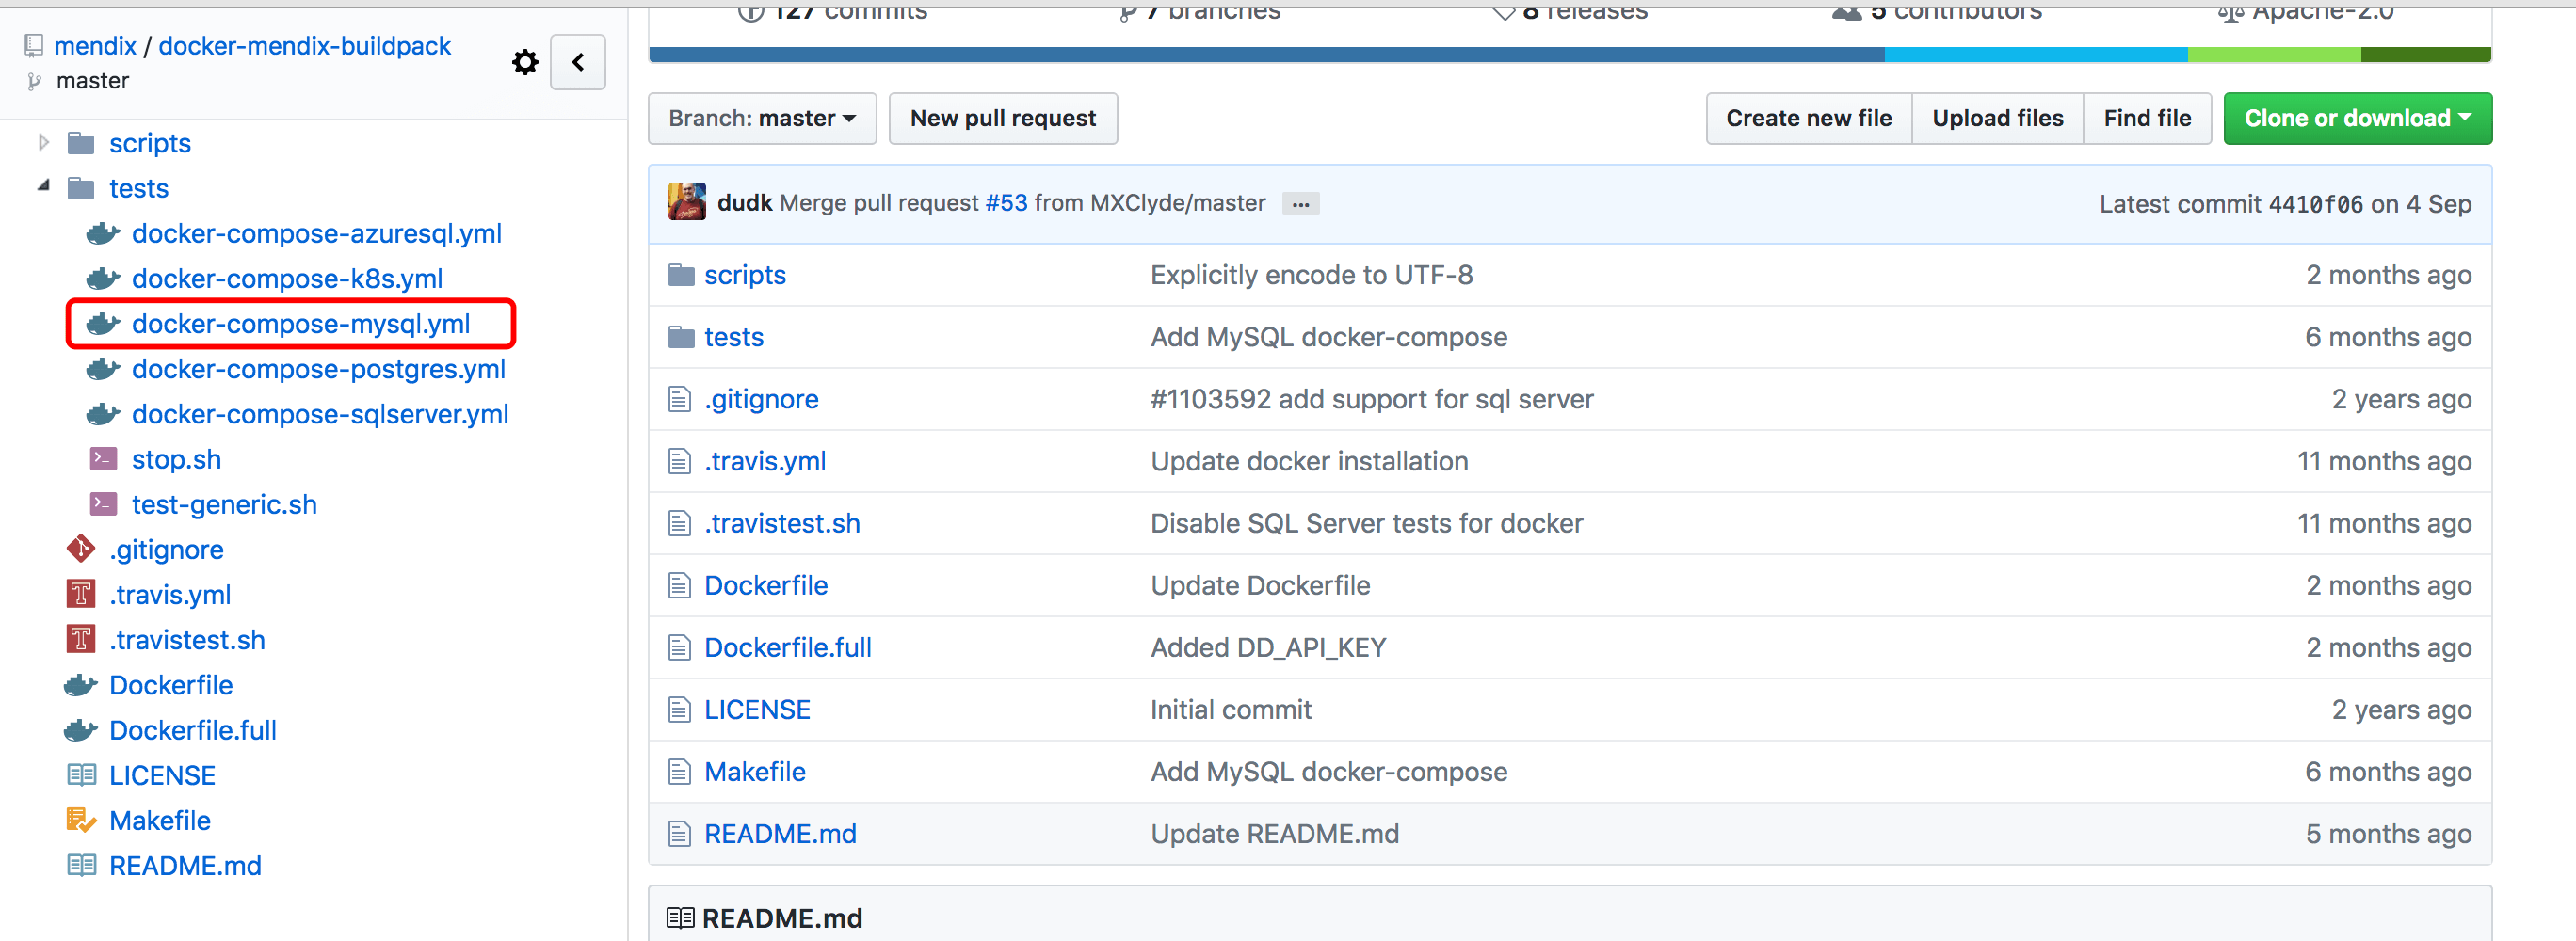Open the sidebar settings gear
Image resolution: width=2576 pixels, height=941 pixels.
coord(525,63)
